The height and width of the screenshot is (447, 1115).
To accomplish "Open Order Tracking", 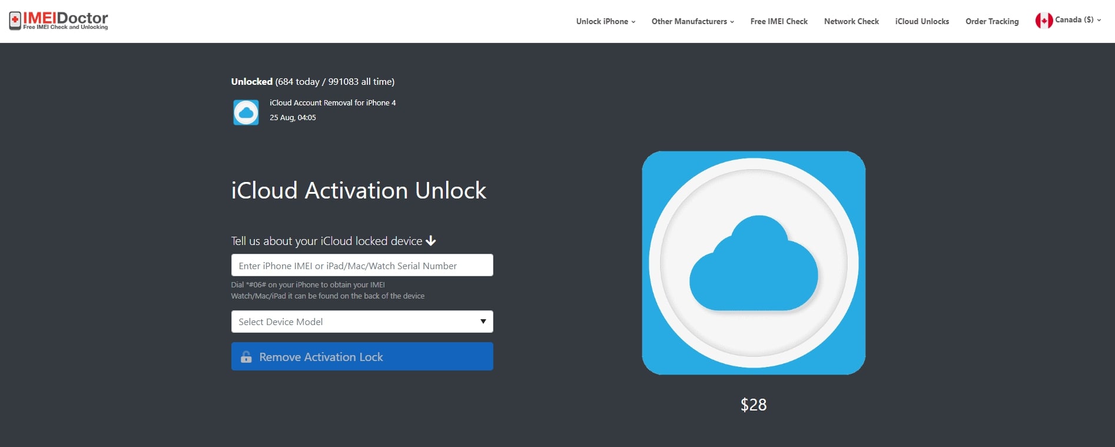I will [992, 21].
